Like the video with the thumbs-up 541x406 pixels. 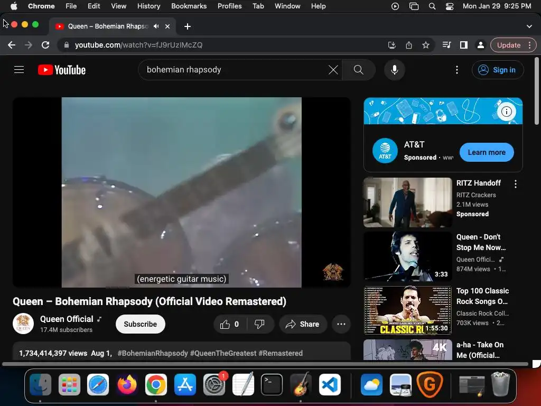coord(230,324)
